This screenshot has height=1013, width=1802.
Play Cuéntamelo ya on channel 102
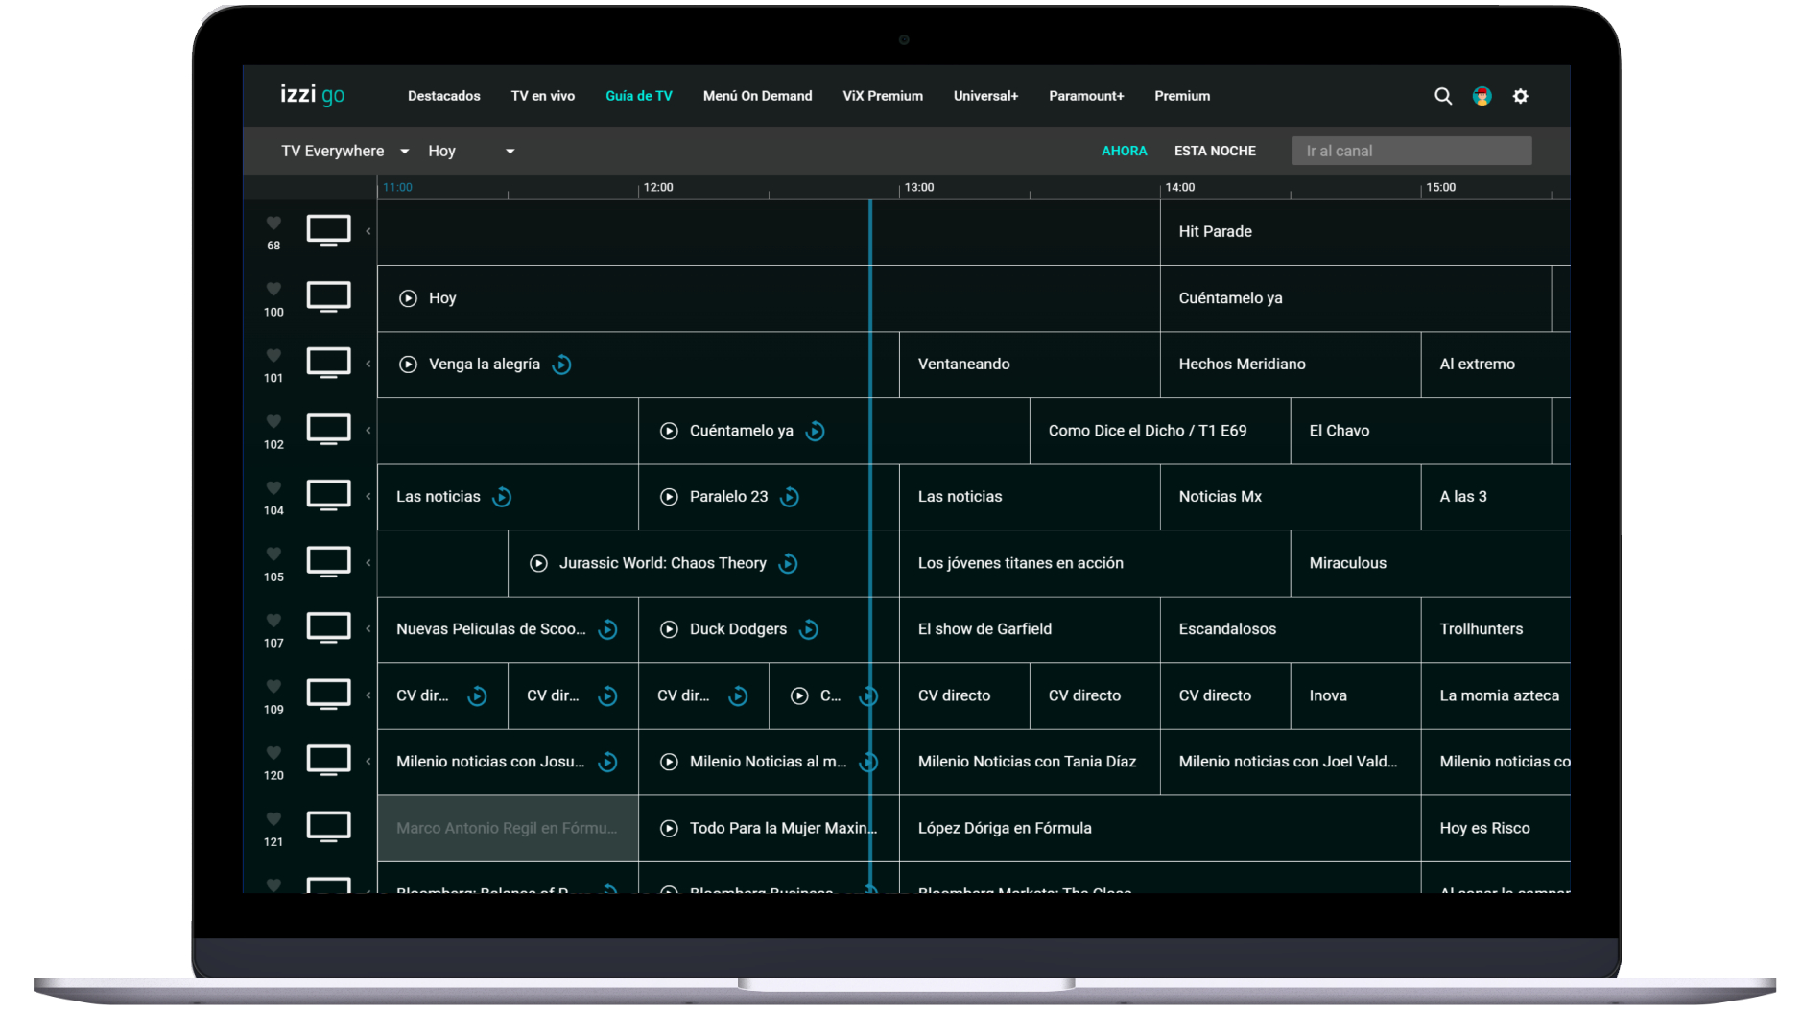pyautogui.click(x=669, y=431)
